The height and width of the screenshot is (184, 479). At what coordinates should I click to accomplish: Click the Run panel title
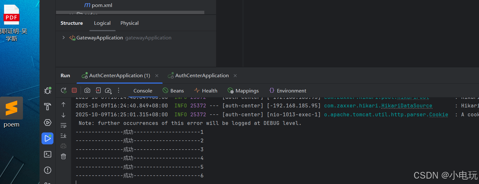[65, 76]
